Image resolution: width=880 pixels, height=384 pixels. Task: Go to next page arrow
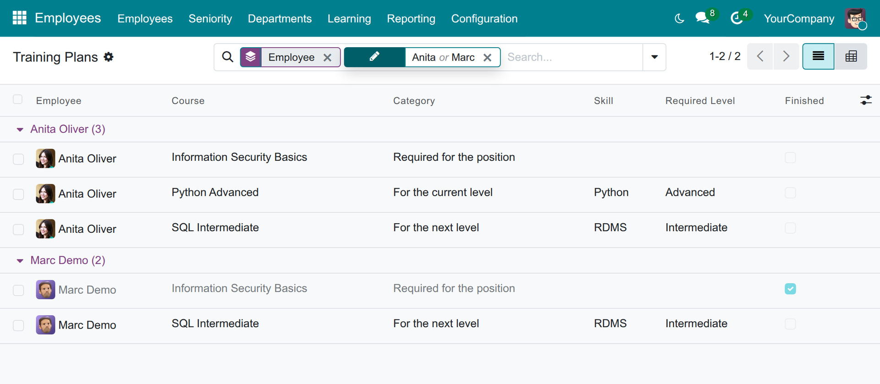click(x=786, y=56)
